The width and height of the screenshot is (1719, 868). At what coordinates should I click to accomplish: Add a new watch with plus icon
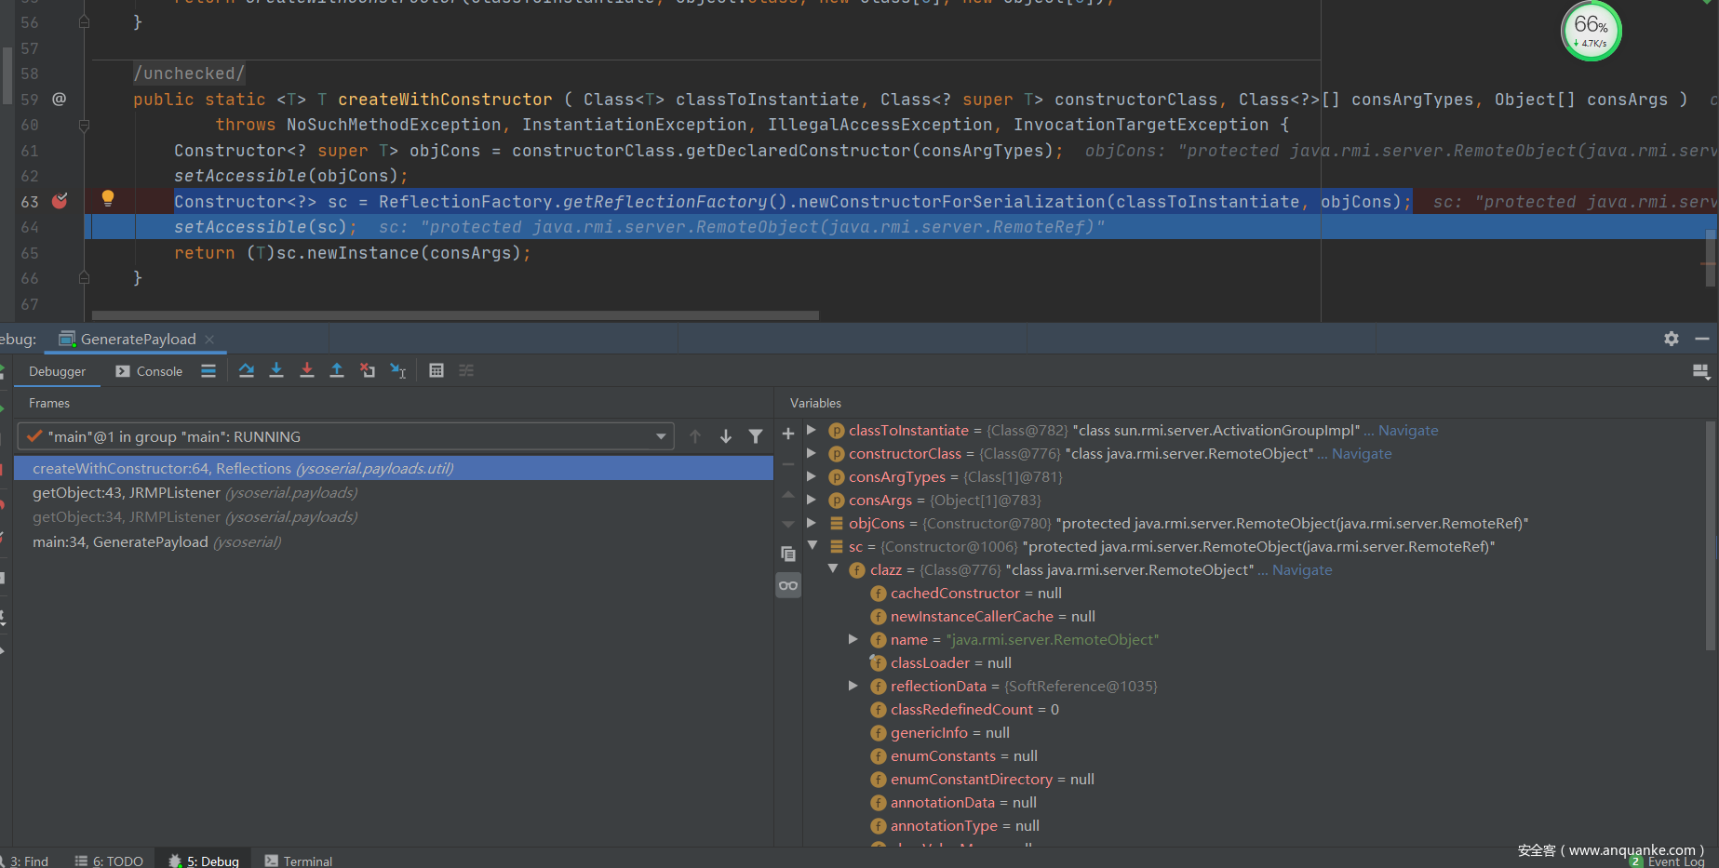click(788, 434)
